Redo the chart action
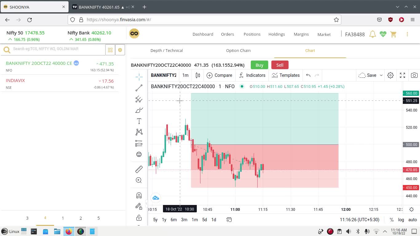 point(317,75)
